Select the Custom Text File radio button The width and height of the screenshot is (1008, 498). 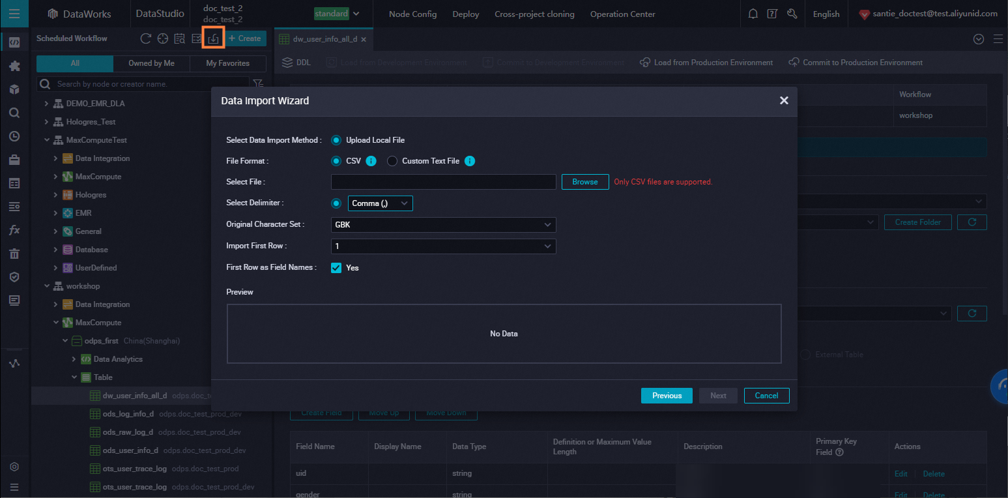392,161
